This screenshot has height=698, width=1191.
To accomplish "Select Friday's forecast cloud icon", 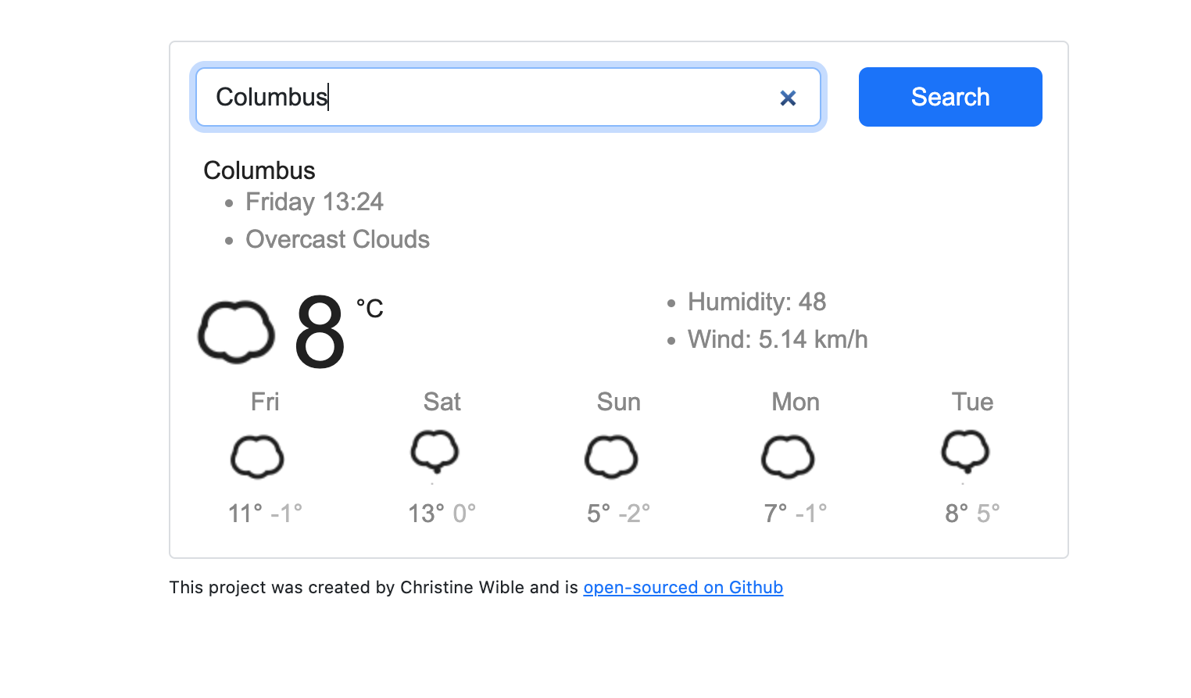I will pyautogui.click(x=257, y=456).
